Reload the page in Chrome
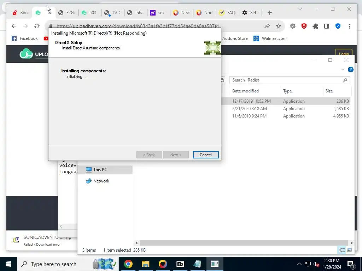This screenshot has height=271, width=362. [37, 26]
